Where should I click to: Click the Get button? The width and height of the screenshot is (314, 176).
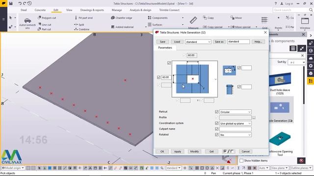click(x=211, y=152)
